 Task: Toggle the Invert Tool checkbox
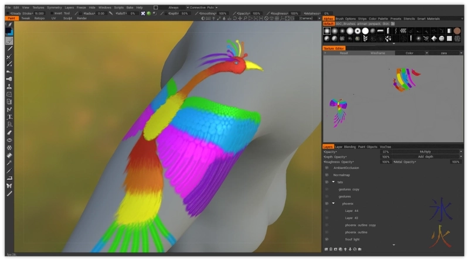(x=51, y=13)
